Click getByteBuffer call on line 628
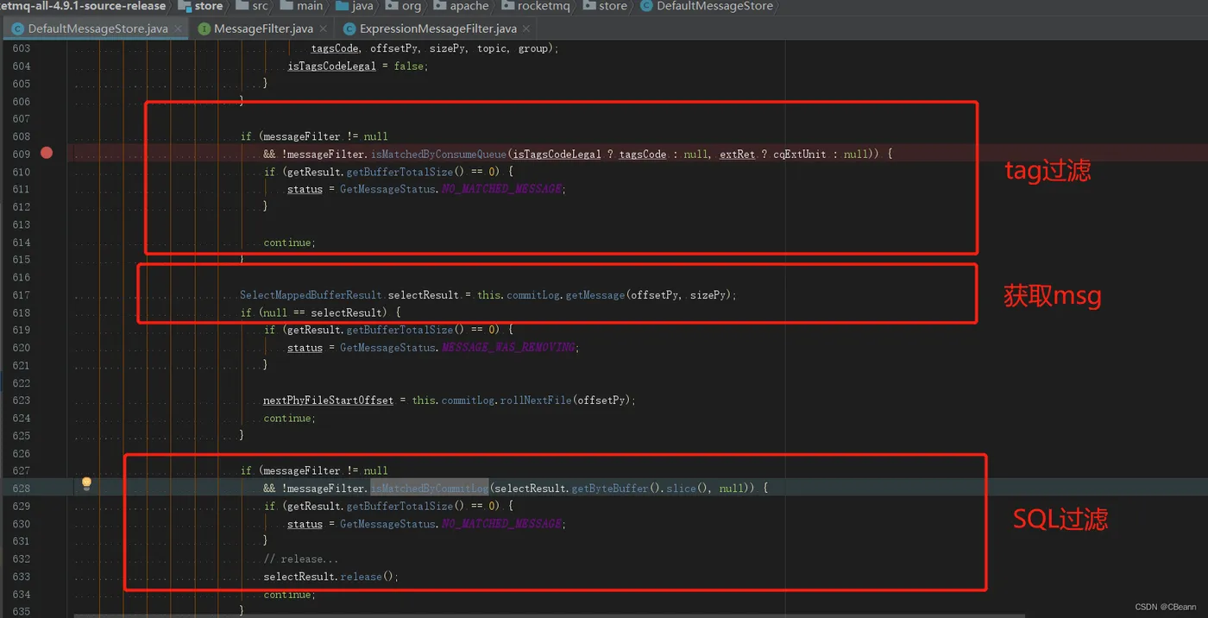The height and width of the screenshot is (618, 1208). (x=610, y=489)
